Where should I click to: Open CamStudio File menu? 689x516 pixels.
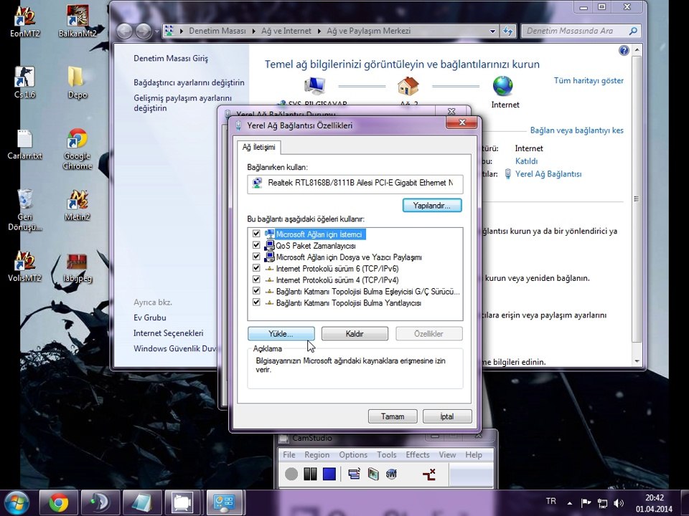(289, 454)
